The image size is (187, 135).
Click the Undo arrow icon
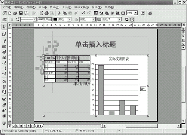(83, 13)
